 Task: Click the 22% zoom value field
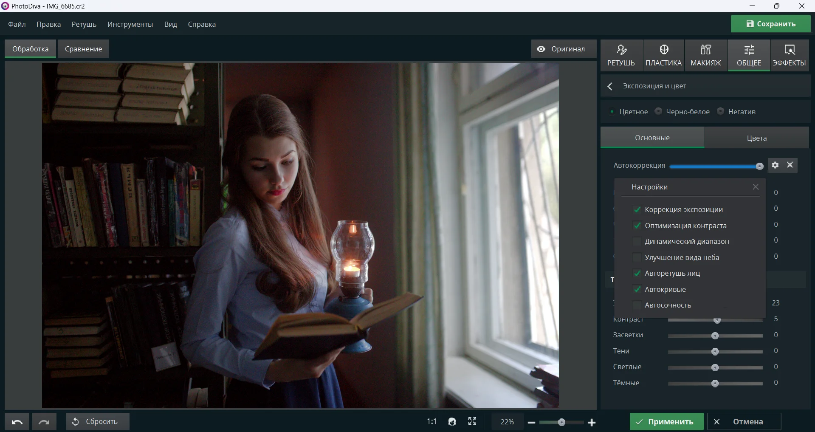(507, 422)
